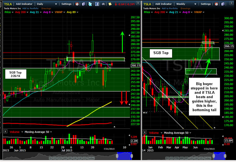Click Add Indicator in the Daily chart
The height and width of the screenshot is (162, 236).
click(x=24, y=4)
